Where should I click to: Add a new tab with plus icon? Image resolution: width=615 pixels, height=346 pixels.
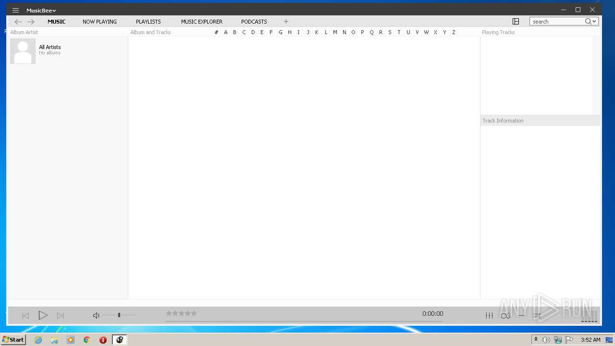click(286, 22)
